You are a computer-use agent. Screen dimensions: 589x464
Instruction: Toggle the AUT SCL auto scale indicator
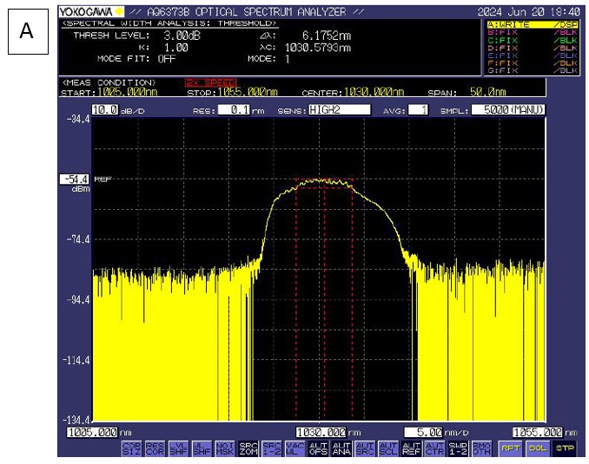tap(388, 448)
